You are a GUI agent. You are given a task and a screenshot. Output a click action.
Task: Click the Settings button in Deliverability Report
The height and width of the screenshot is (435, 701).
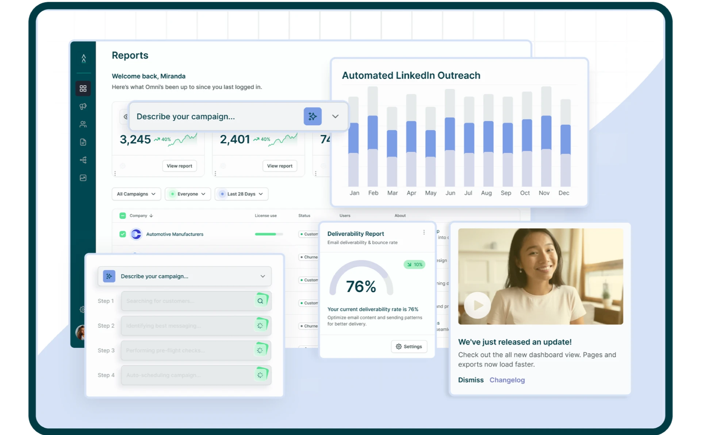point(409,346)
